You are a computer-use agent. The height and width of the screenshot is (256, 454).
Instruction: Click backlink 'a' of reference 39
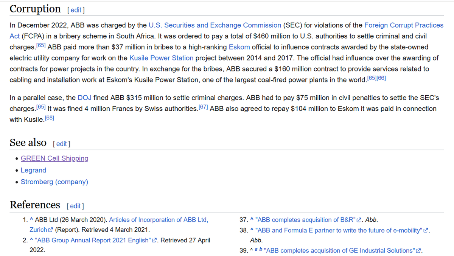click(x=257, y=250)
